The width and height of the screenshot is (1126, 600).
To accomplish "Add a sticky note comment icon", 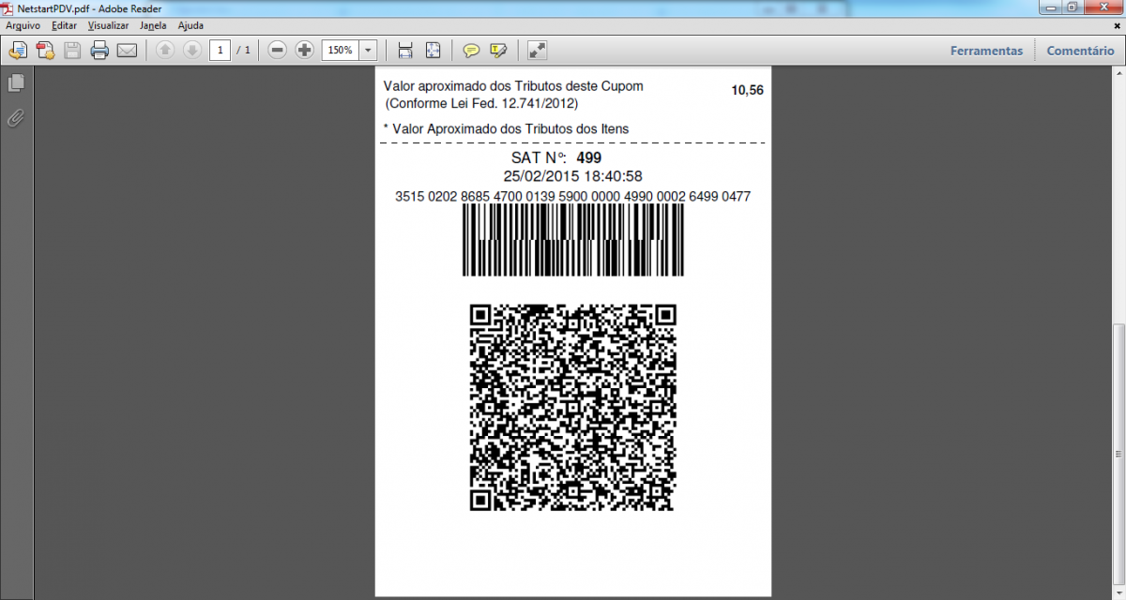I will tap(471, 51).
